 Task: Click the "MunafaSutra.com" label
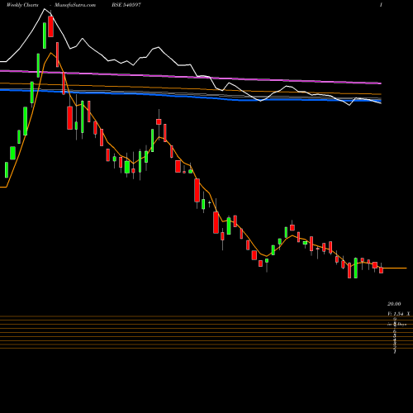[75, 5]
